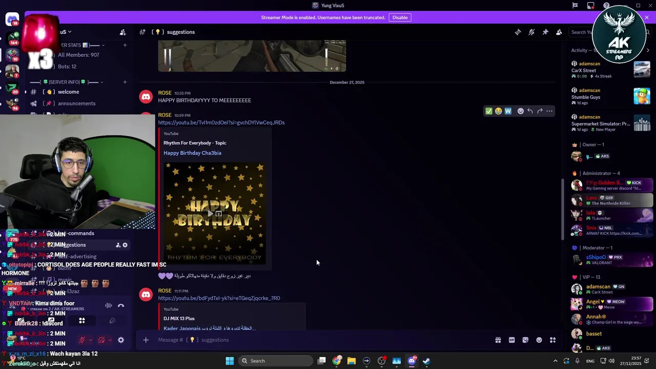
Task: Open the CarX Street game thumbnail
Action: pos(642,69)
